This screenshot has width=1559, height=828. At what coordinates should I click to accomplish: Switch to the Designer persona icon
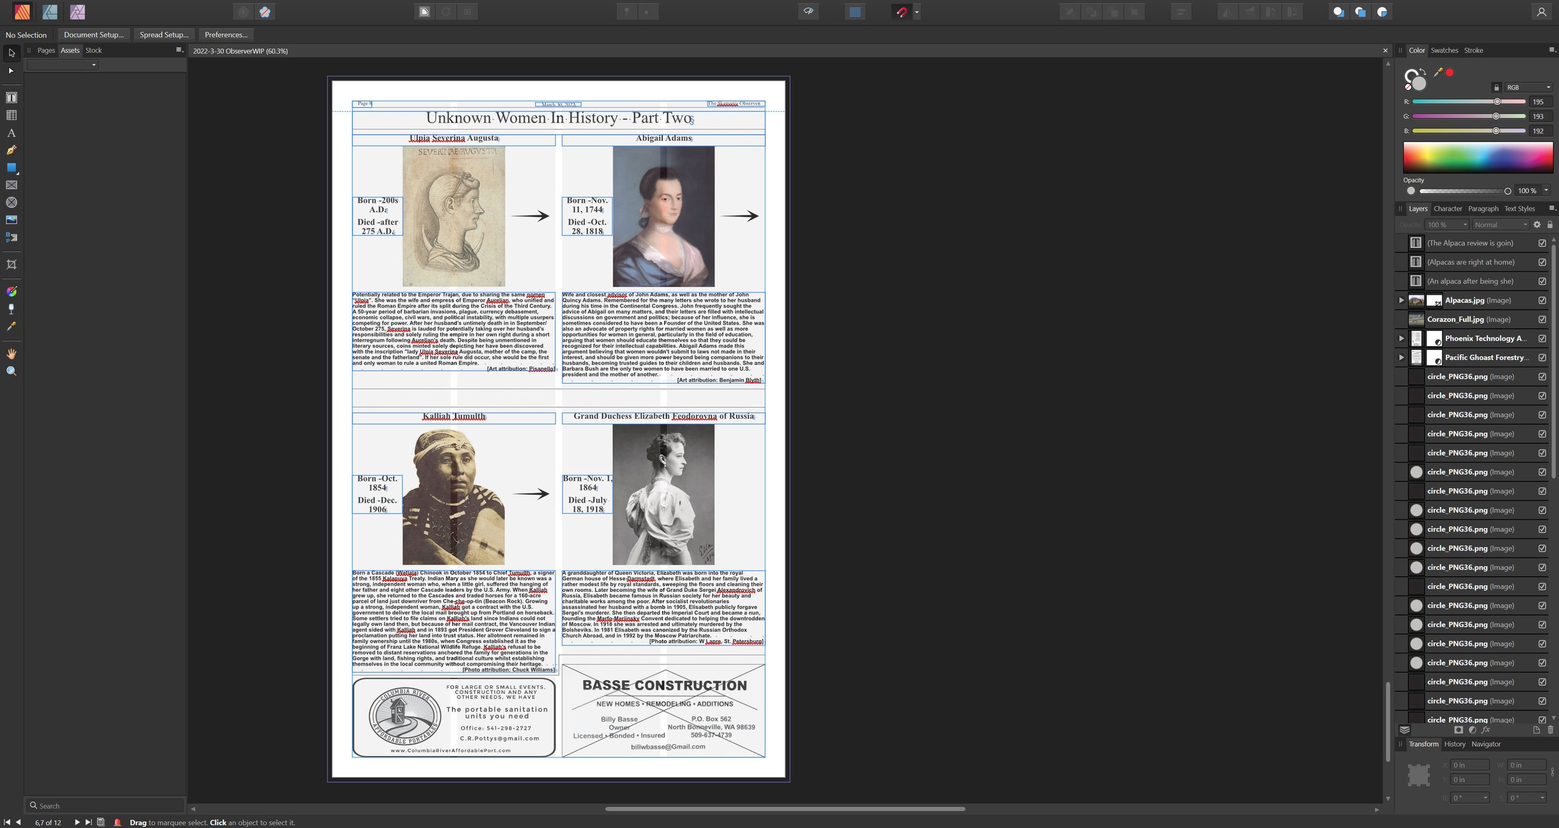(50, 12)
